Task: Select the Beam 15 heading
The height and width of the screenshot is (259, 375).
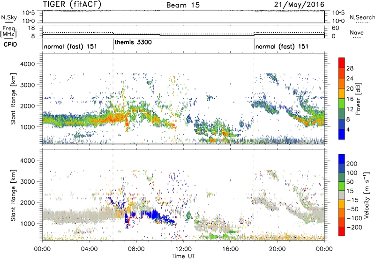Action: tap(183, 5)
